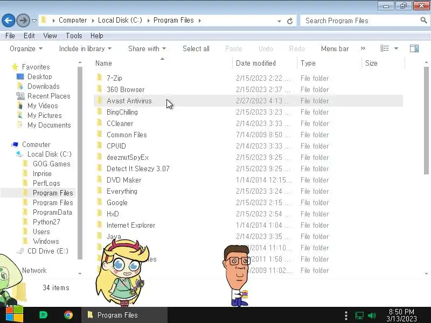Image resolution: width=431 pixels, height=323 pixels.
Task: Click the Forward navigation arrow
Action: click(x=23, y=20)
